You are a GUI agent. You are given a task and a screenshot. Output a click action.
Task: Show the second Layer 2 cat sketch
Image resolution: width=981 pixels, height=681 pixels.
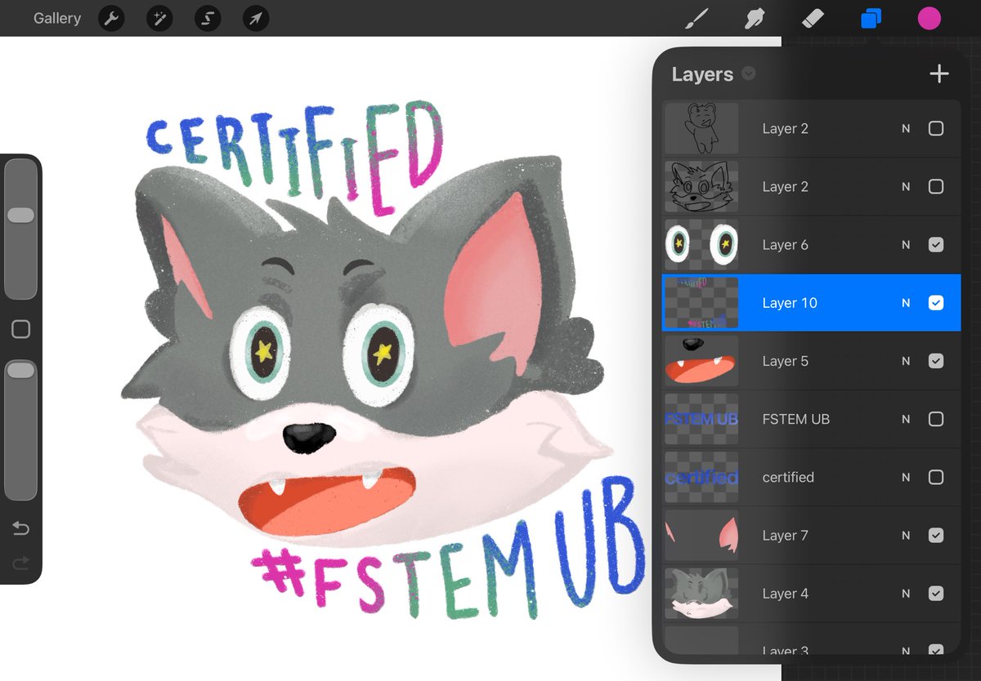point(936,186)
